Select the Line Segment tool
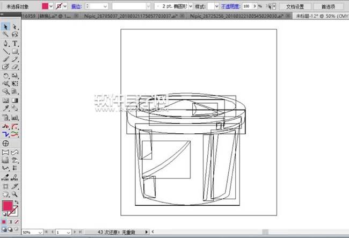The width and height of the screenshot is (349, 238). click(x=5, y=52)
